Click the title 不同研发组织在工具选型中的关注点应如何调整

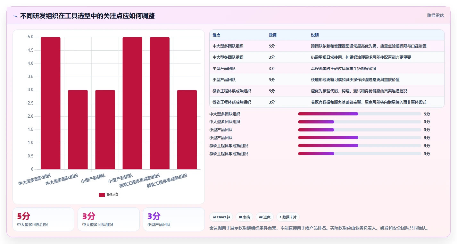pyautogui.click(x=87, y=16)
